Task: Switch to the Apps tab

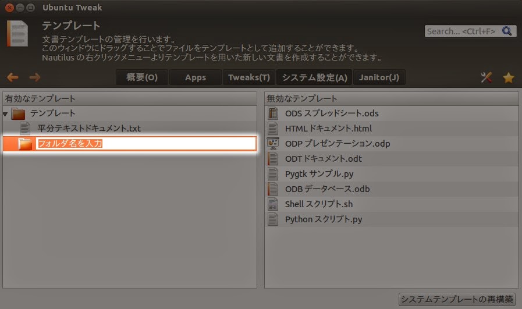Action: [196, 77]
